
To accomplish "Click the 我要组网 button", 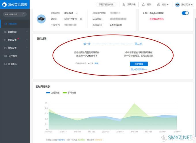I will 139,64.
